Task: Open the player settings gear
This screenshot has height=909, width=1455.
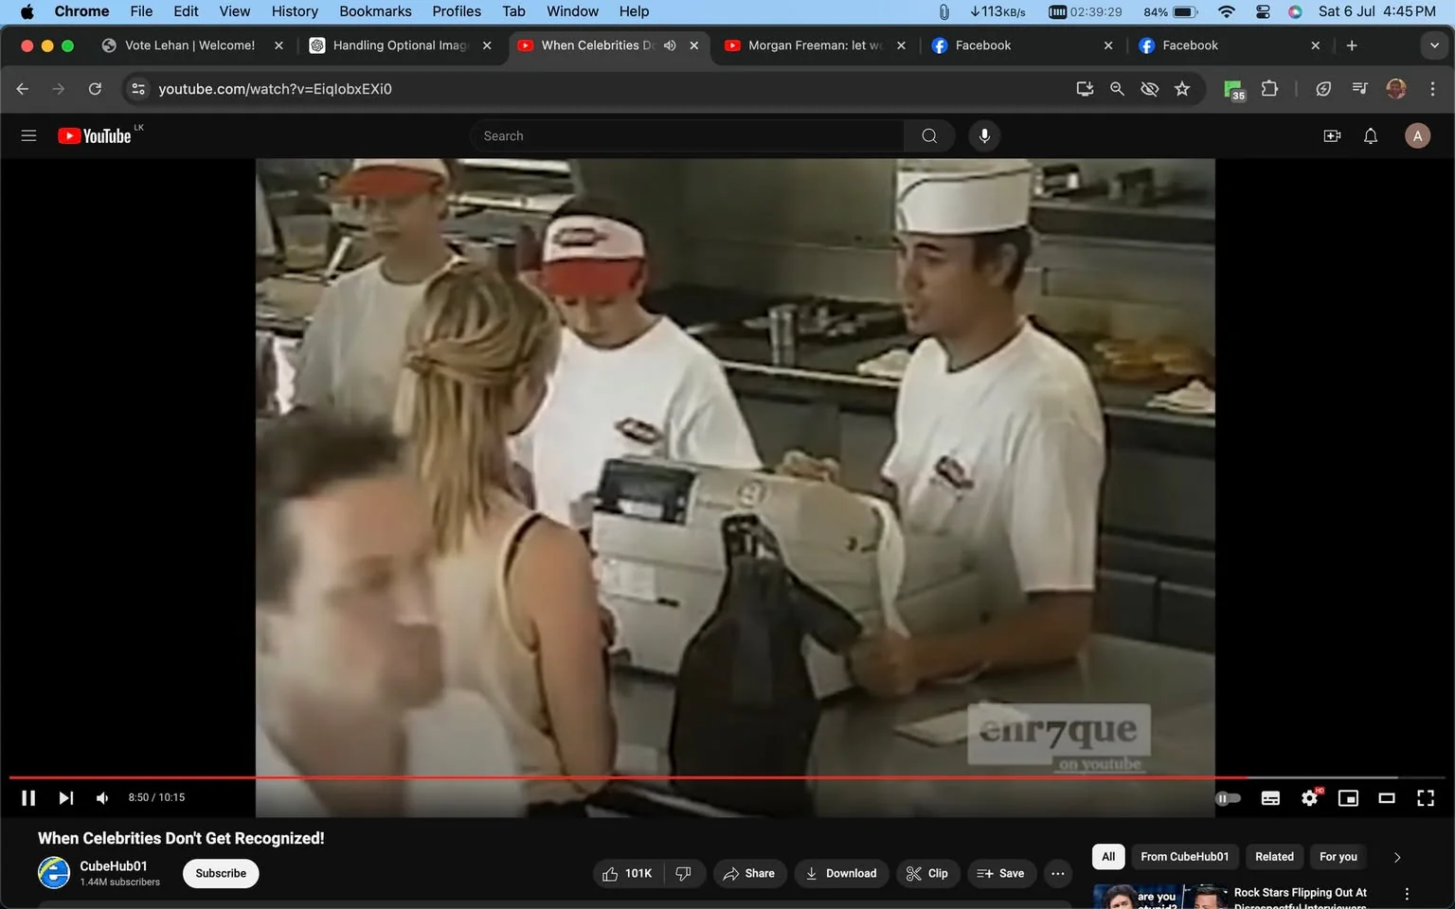Action: (x=1310, y=798)
